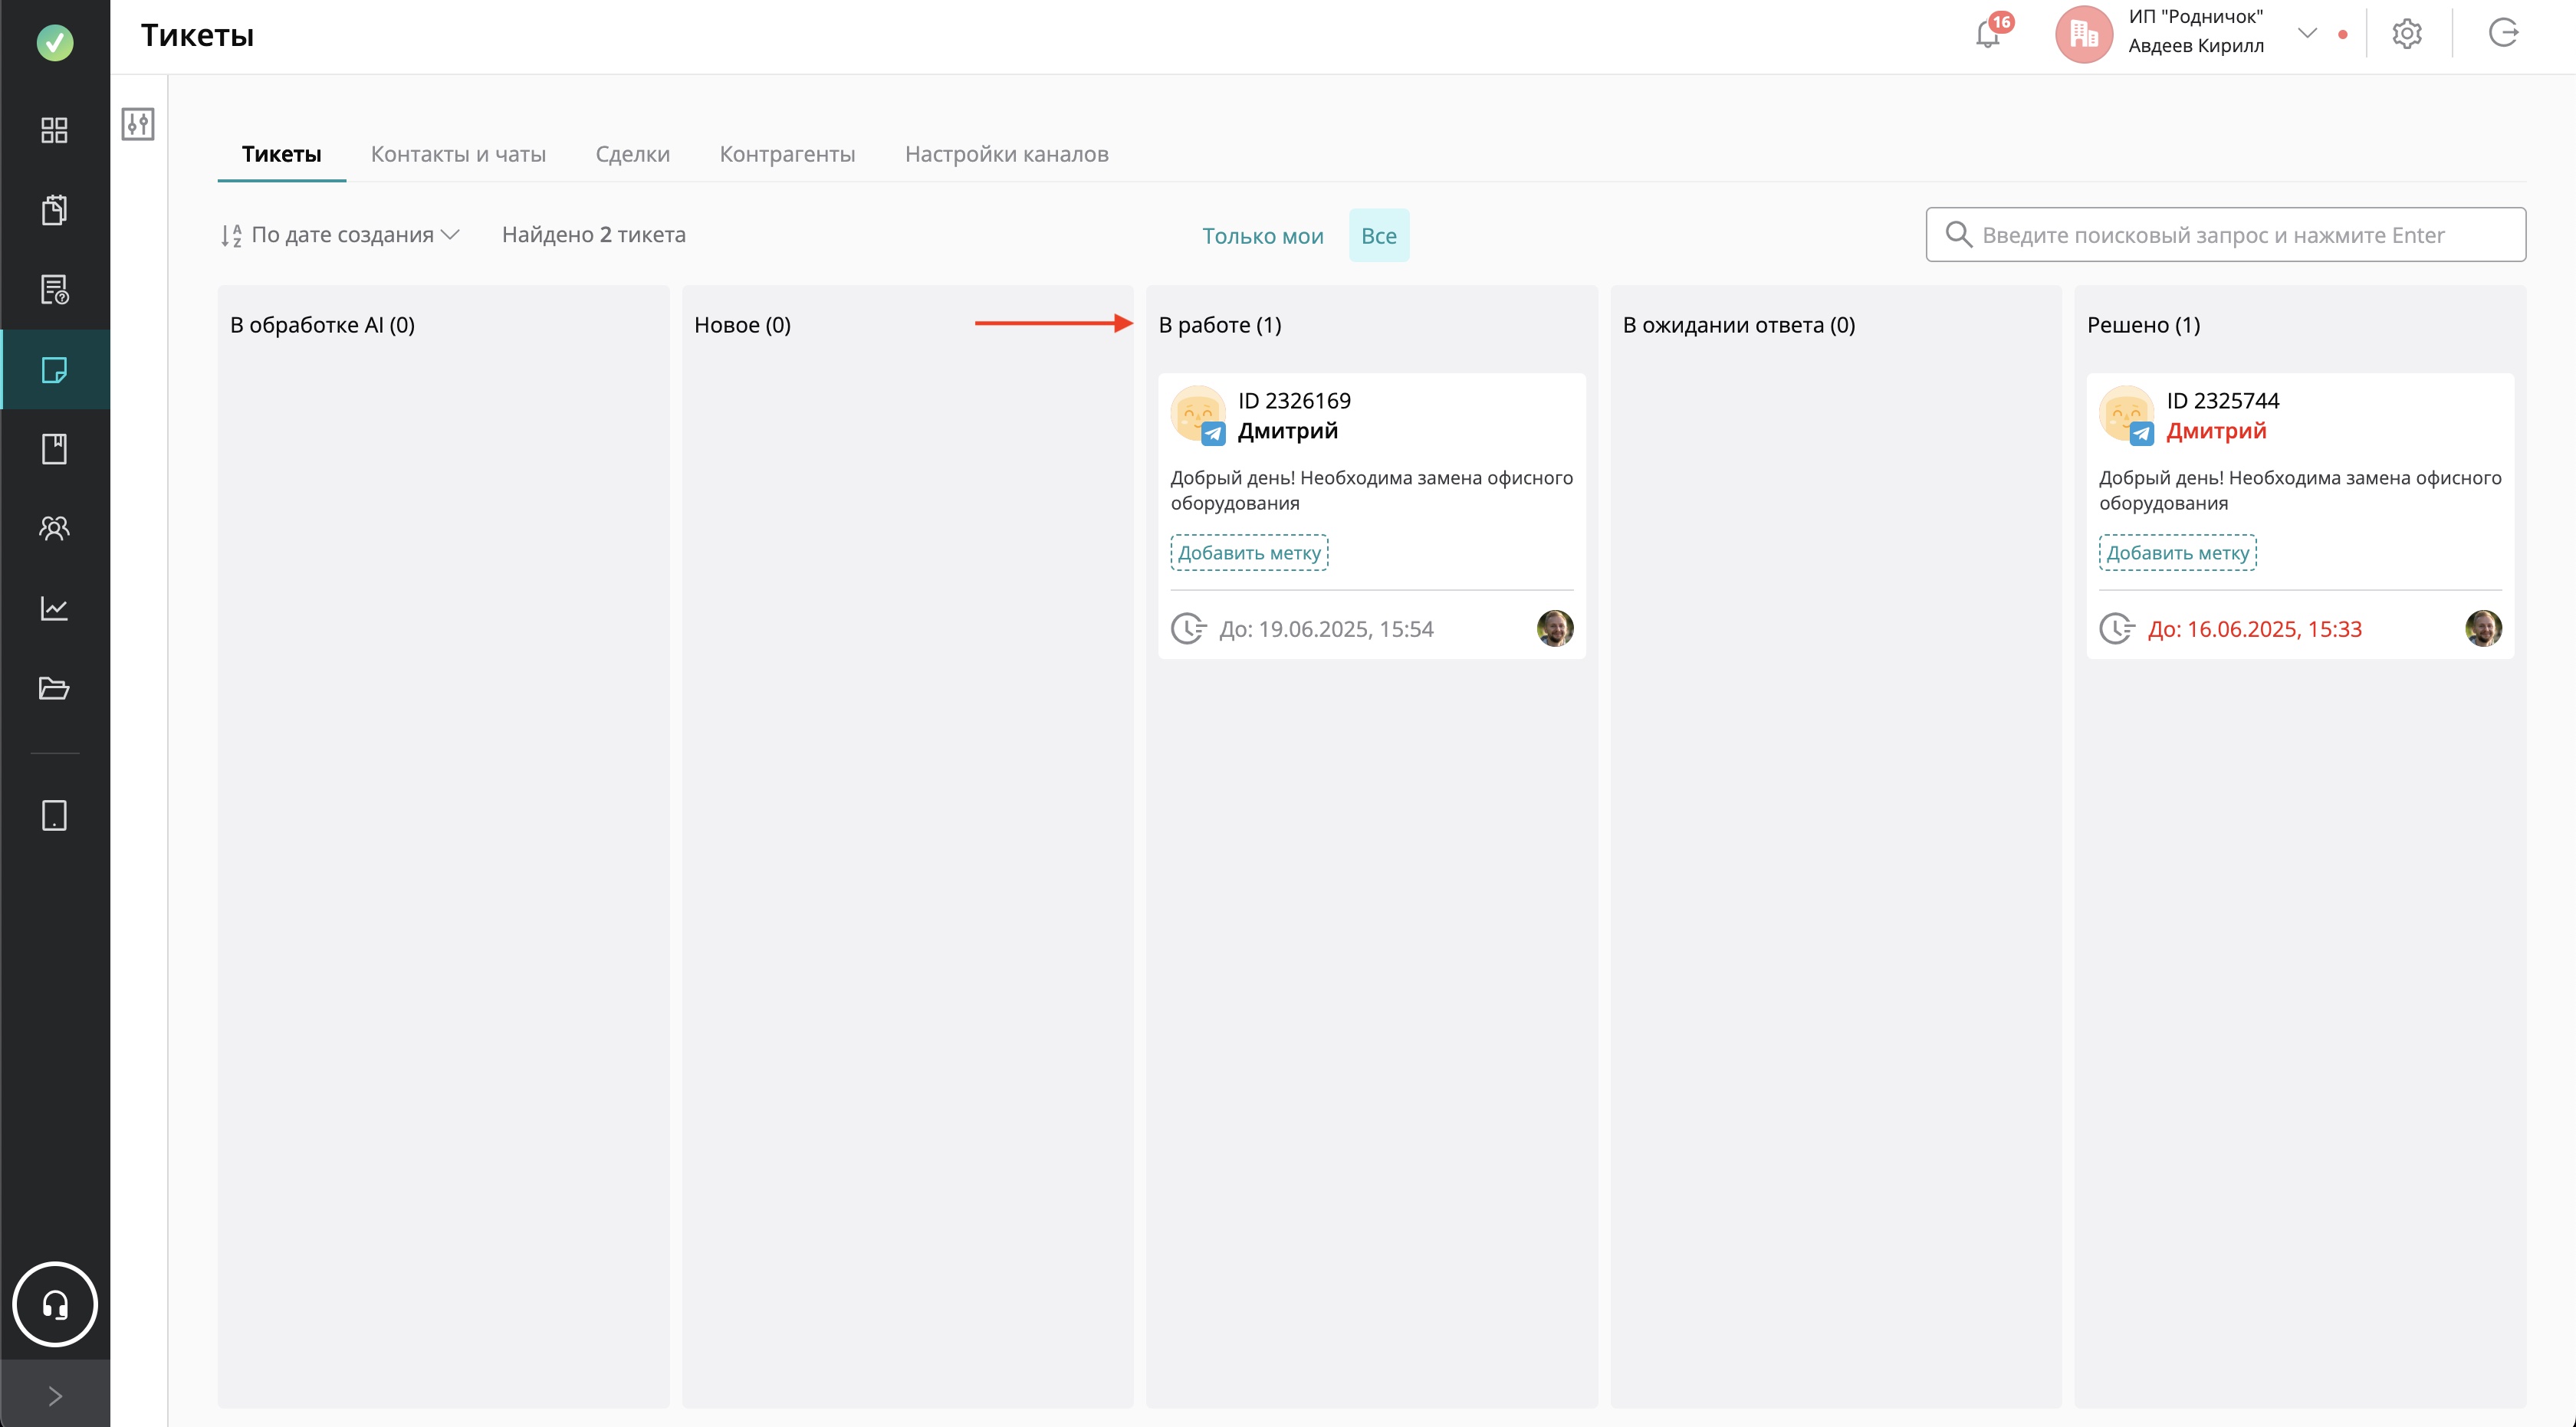Open analytics chart icon in sidebar
2576x1427 pixels.
[54, 609]
